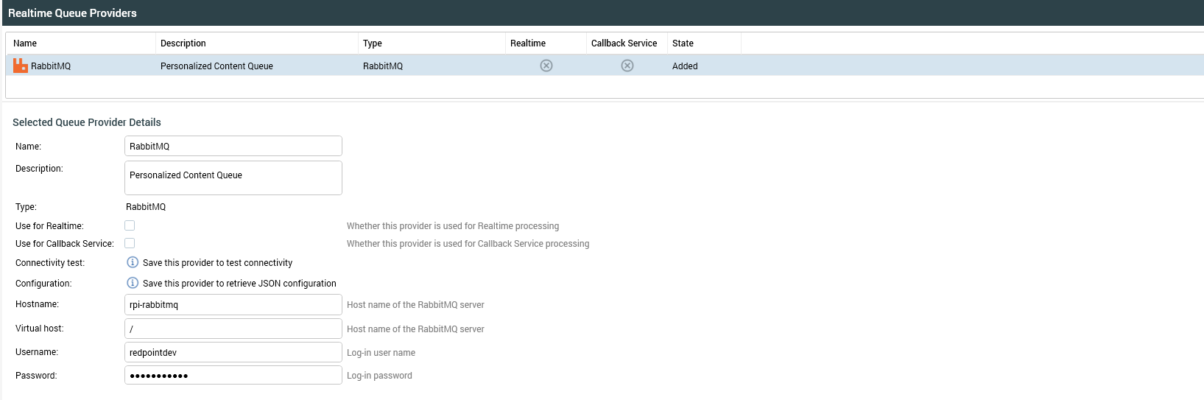Click the Hostname field with rpi-rabbitmq
This screenshot has width=1204, height=400.
pyautogui.click(x=233, y=304)
